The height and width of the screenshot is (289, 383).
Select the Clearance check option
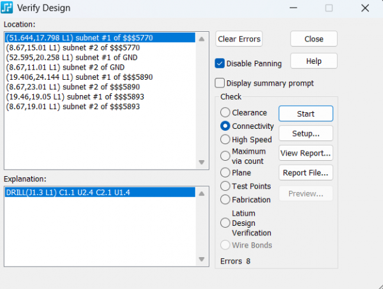click(225, 113)
